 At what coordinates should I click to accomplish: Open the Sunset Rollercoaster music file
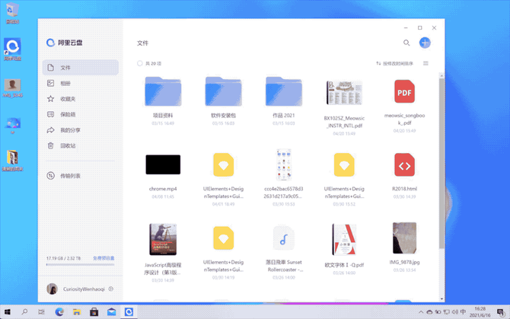tap(284, 239)
